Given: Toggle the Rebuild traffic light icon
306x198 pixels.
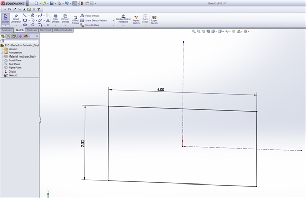Looking at the screenshot, I should pos(82,3).
